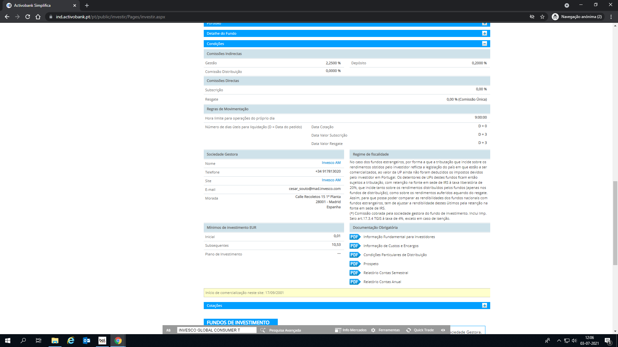Expand the Detalhe do Fundo section
Viewport: 618px width, 347px height.
(484, 33)
